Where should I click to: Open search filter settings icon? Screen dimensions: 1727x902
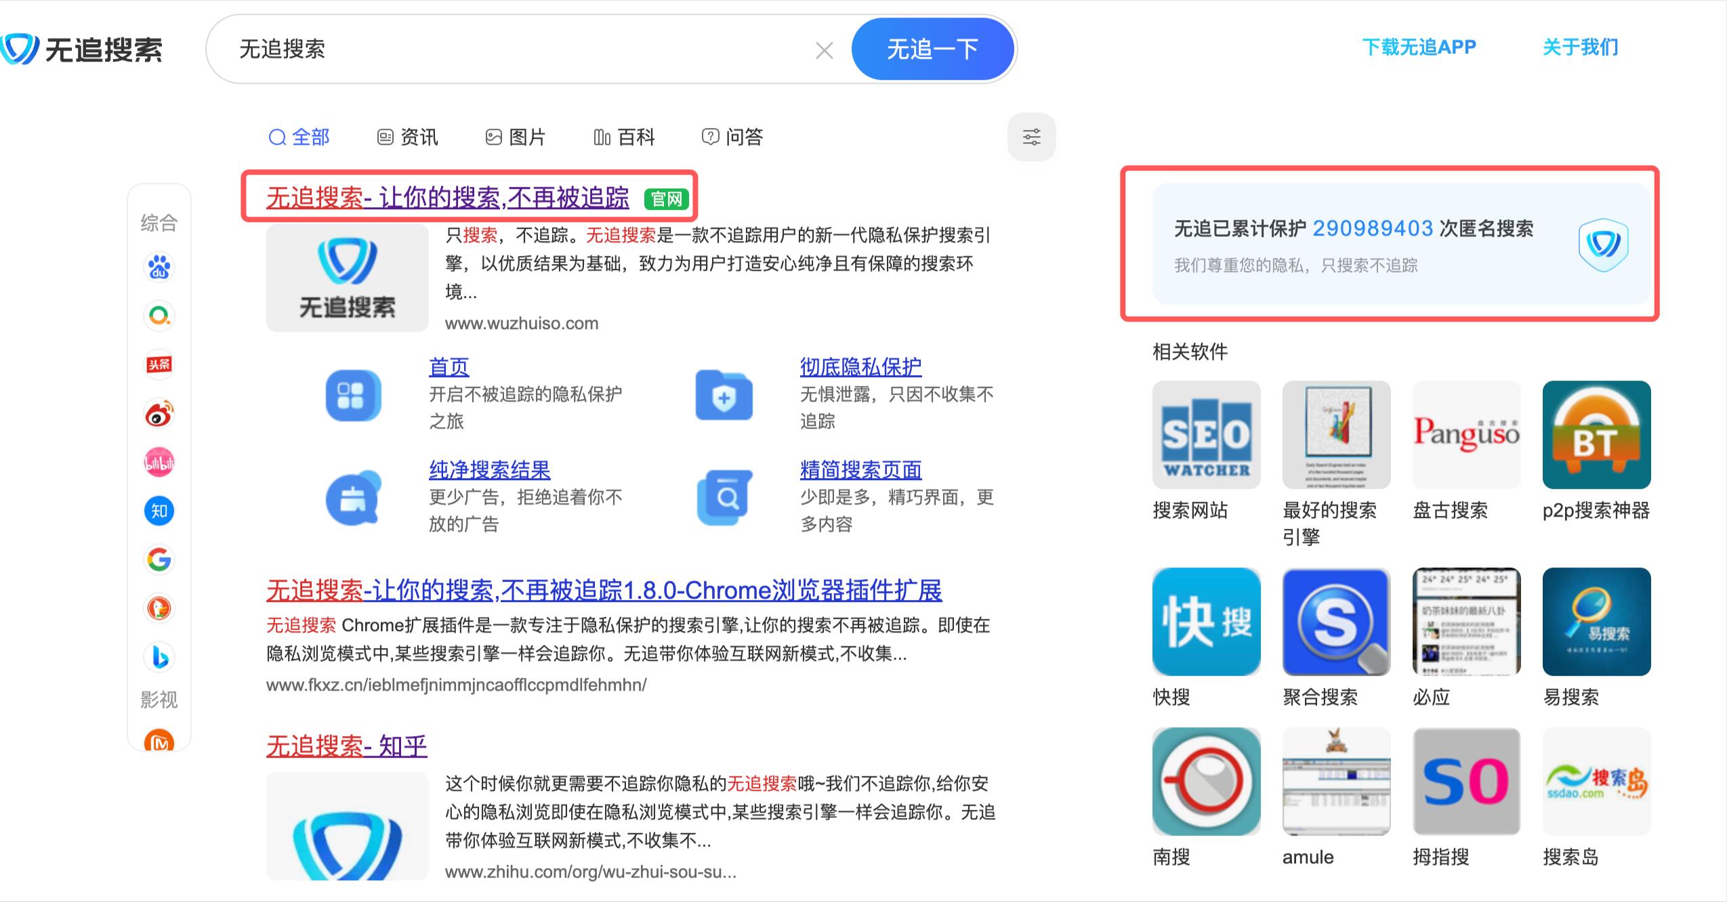[x=1031, y=137]
